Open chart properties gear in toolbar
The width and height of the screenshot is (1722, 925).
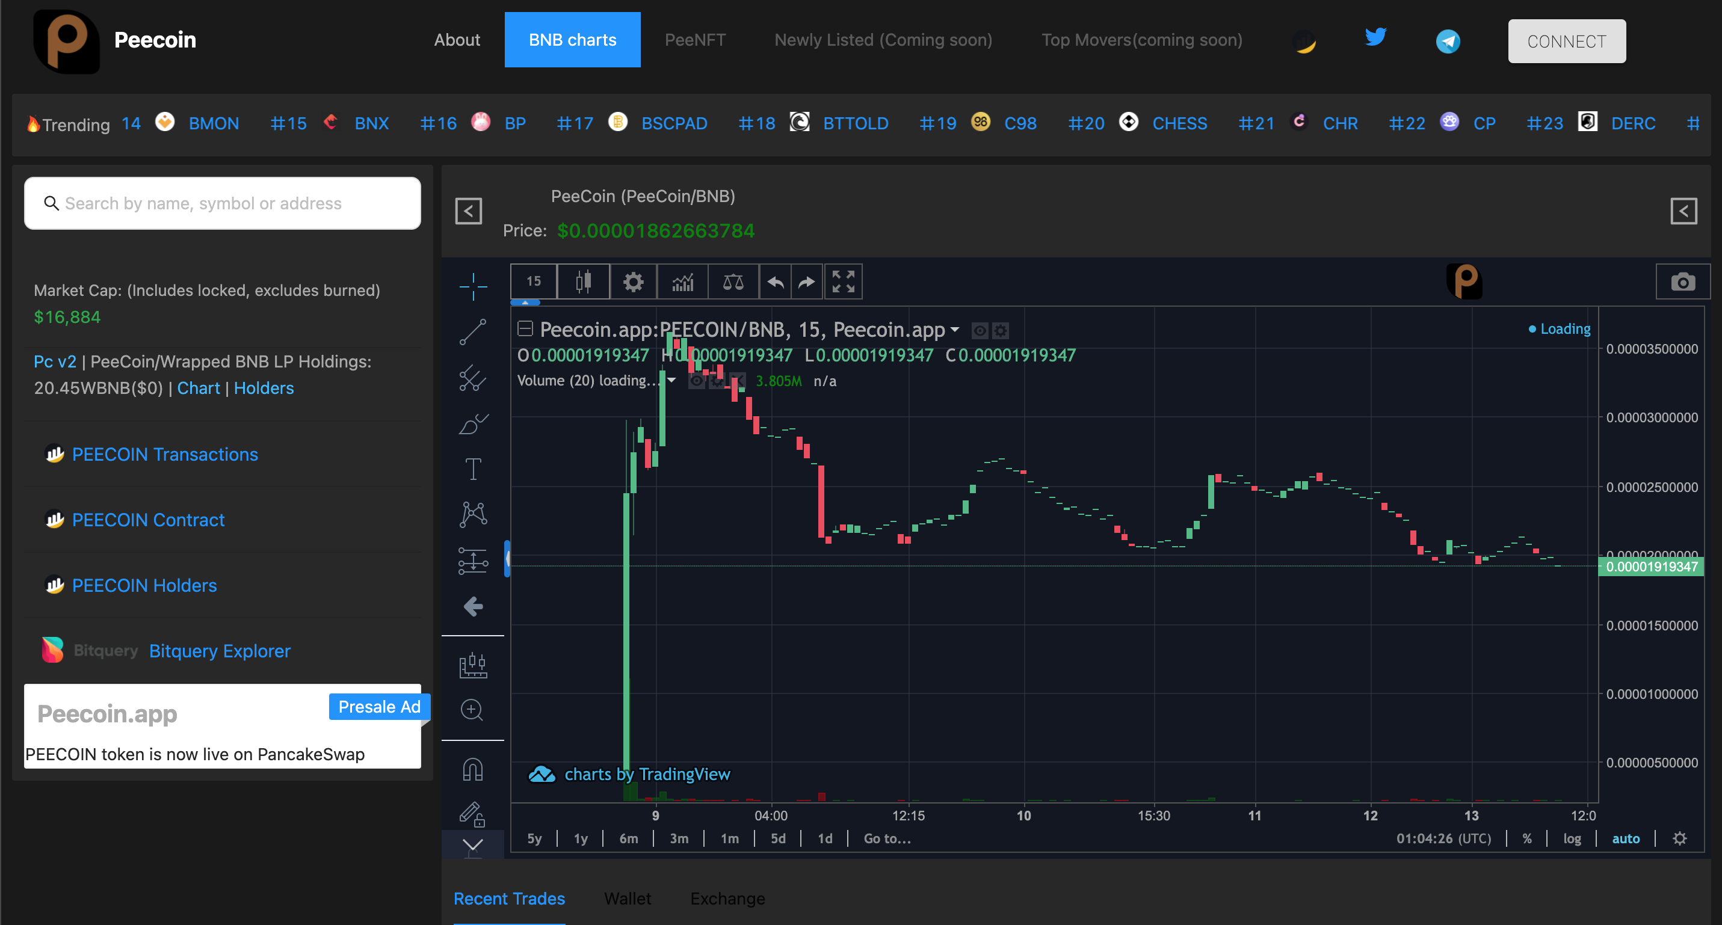point(633,281)
